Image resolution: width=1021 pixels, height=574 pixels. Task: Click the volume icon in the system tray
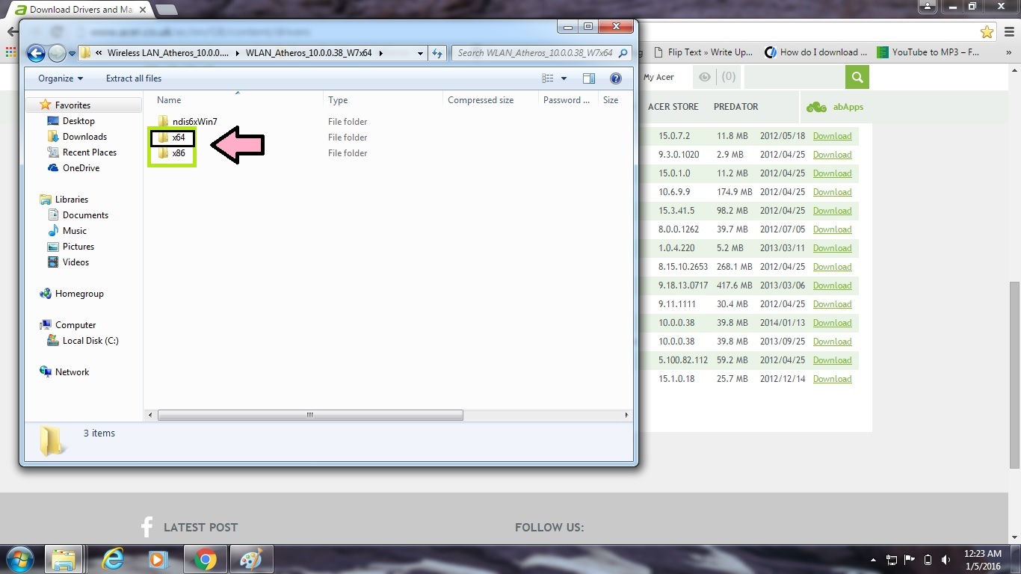tap(946, 560)
